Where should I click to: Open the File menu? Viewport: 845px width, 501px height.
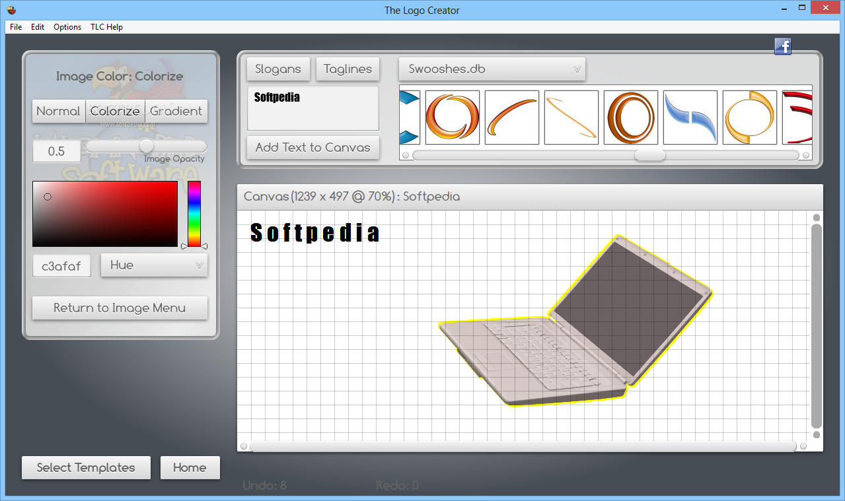pyautogui.click(x=16, y=27)
